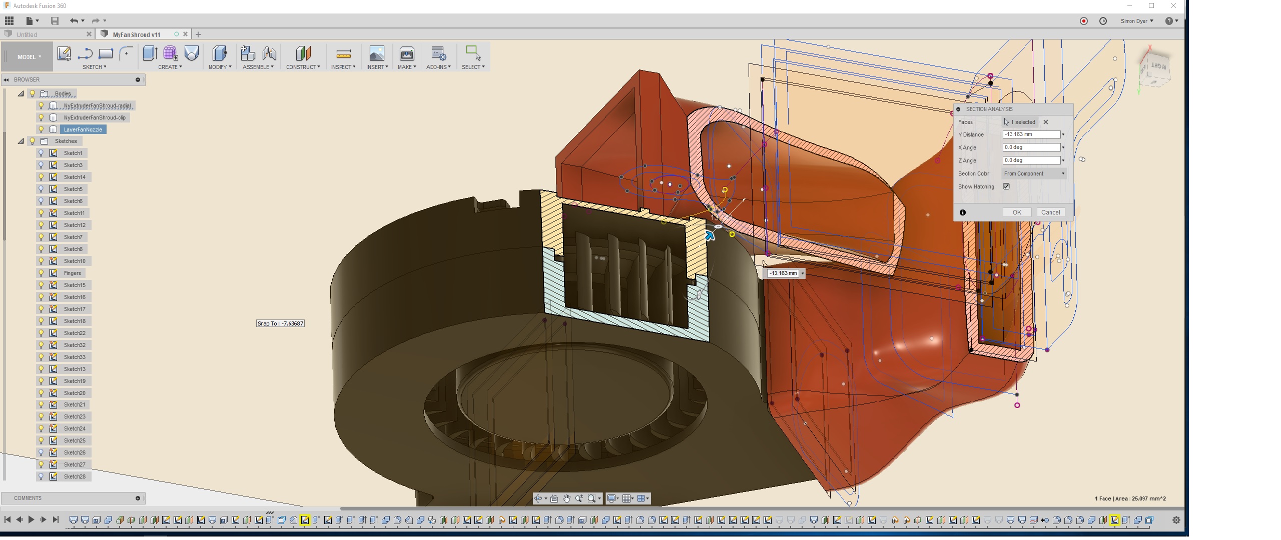This screenshot has height=540, width=1281.
Task: Open the Section Color dropdown
Action: [x=1034, y=173]
